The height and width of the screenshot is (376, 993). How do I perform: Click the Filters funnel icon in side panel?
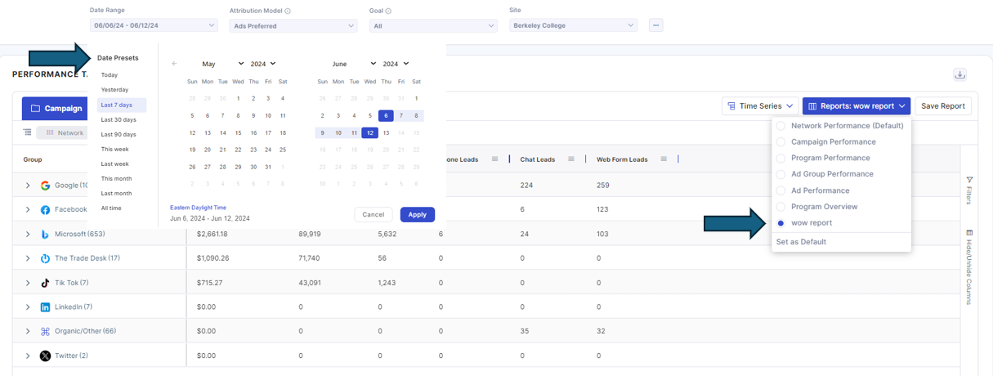(x=969, y=179)
